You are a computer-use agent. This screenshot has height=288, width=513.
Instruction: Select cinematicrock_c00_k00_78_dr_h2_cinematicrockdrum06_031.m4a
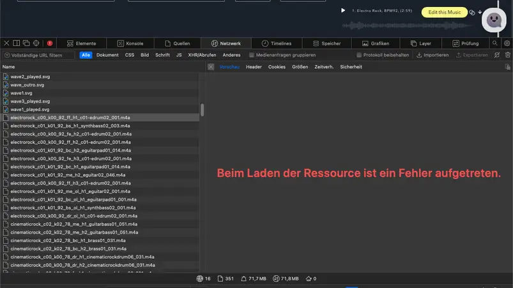tap(100, 265)
